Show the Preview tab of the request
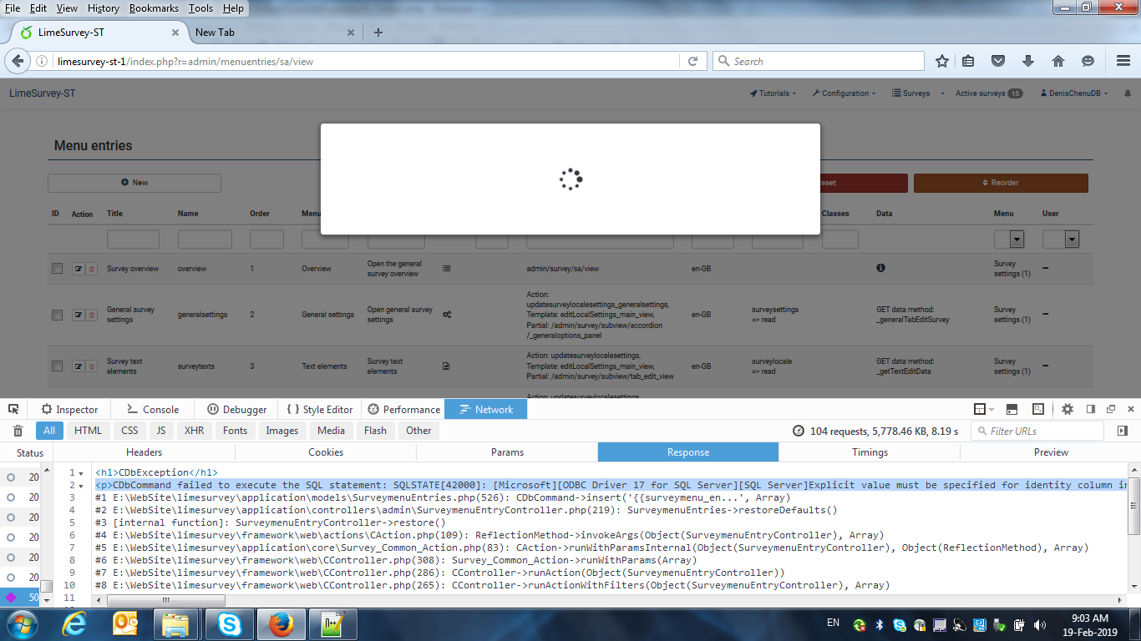The width and height of the screenshot is (1141, 641). 1051,452
